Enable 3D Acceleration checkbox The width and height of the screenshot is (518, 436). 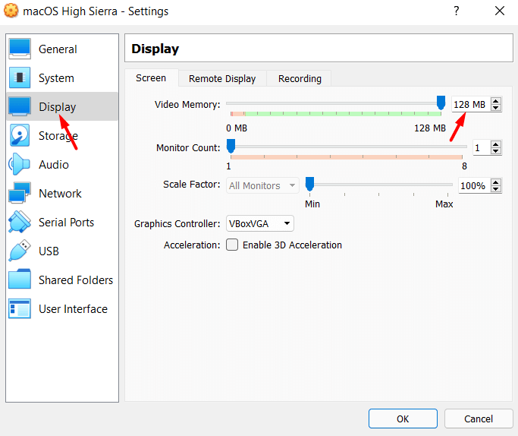(x=232, y=245)
